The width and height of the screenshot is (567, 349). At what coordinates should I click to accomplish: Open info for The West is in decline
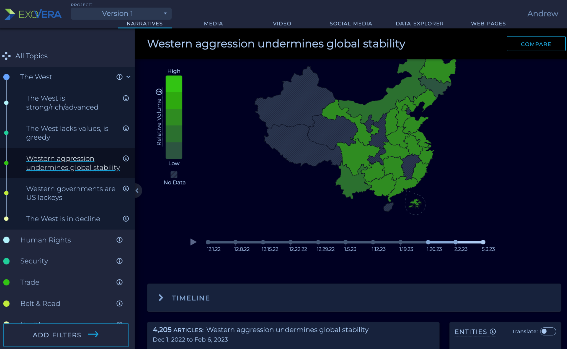126,219
